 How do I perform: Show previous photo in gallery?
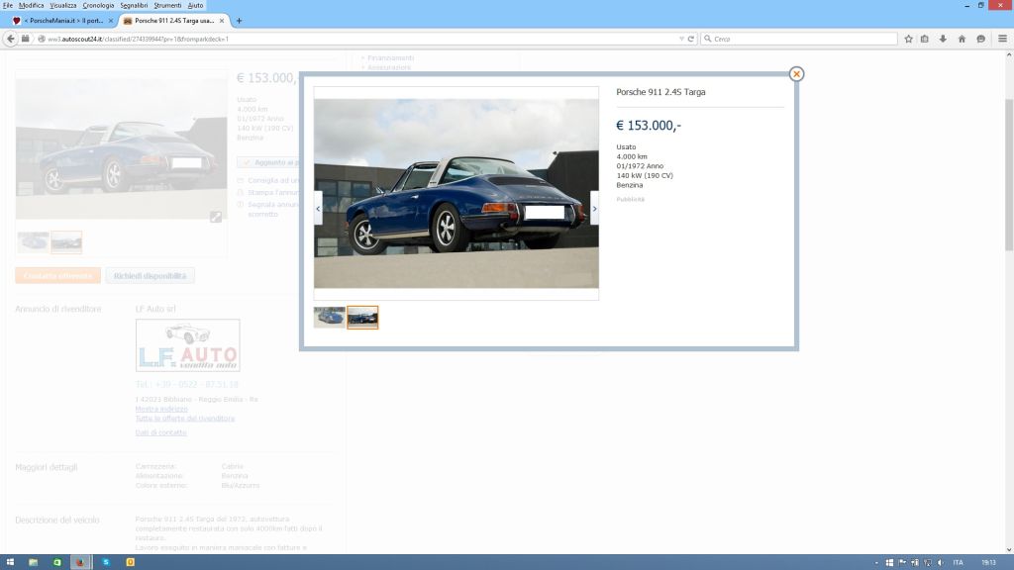point(318,208)
